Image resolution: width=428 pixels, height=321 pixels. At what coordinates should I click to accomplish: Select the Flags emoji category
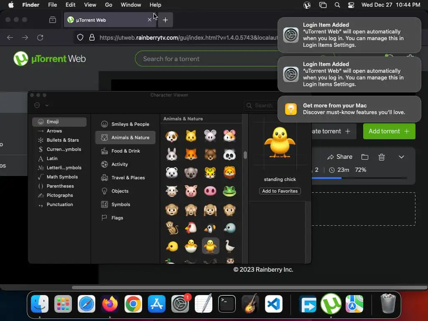(125, 218)
